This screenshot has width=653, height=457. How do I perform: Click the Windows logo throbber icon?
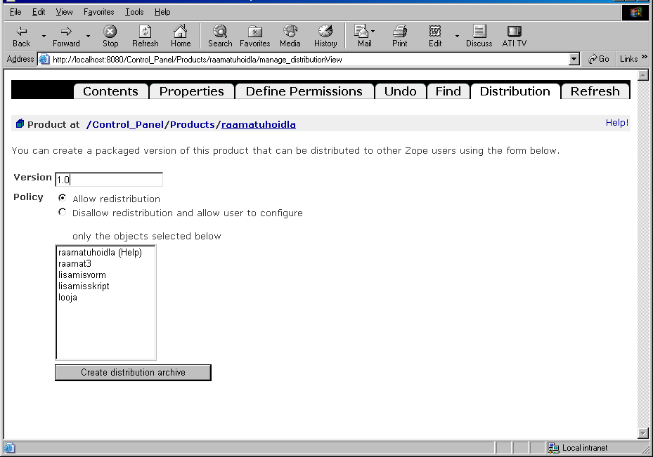635,13
